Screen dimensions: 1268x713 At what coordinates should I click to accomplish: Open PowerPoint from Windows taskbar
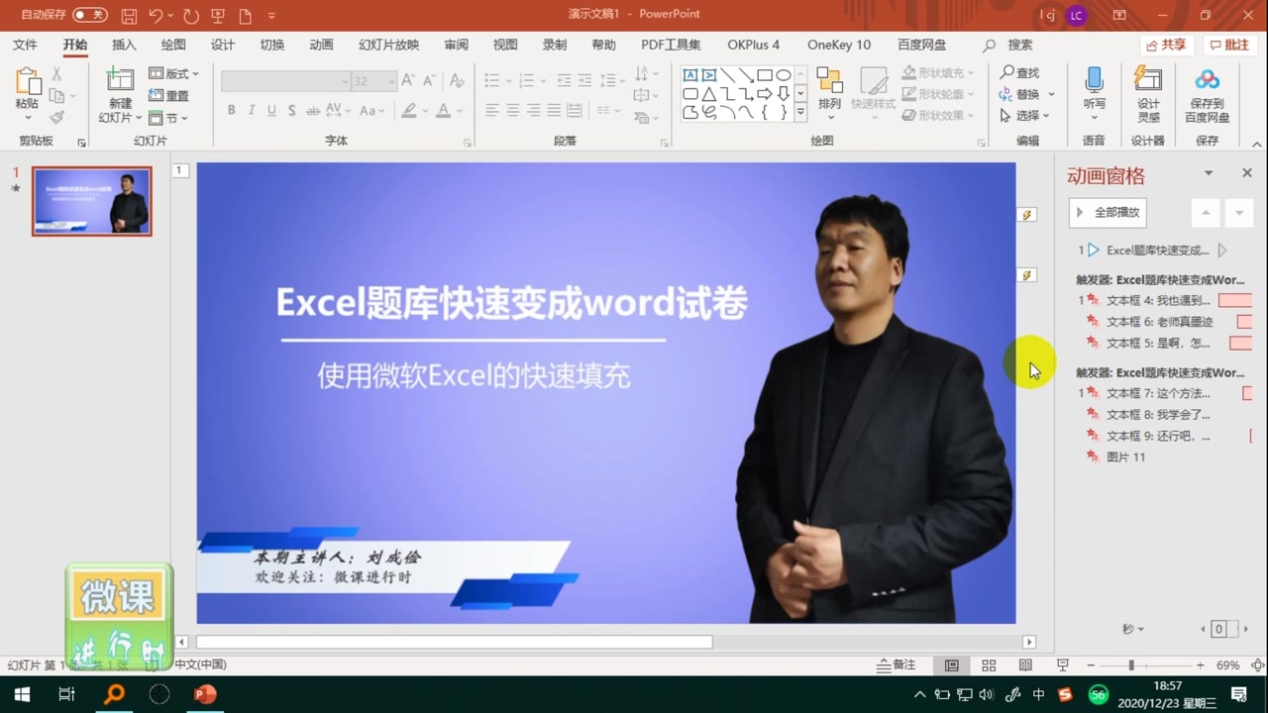click(205, 694)
